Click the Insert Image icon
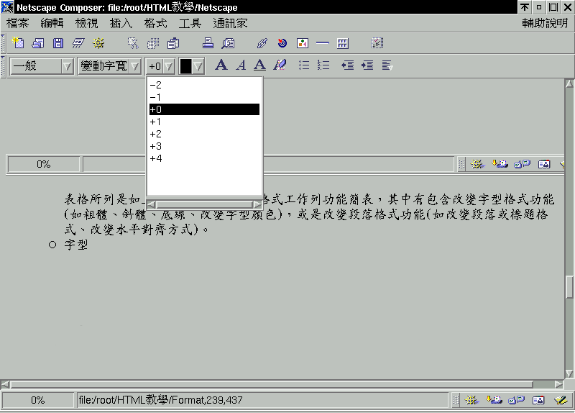Image resolution: width=575 pixels, height=413 pixels. click(302, 43)
